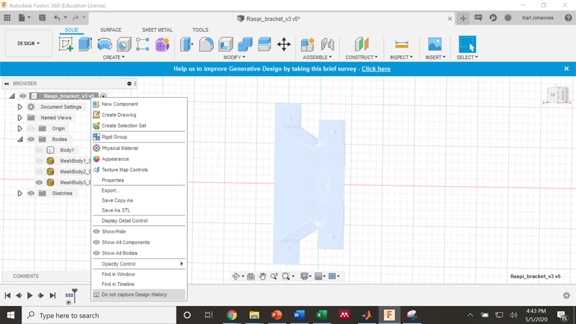Screen dimensions: 576x324
Task: Open Karl Johannes account menu
Action: click(x=538, y=18)
